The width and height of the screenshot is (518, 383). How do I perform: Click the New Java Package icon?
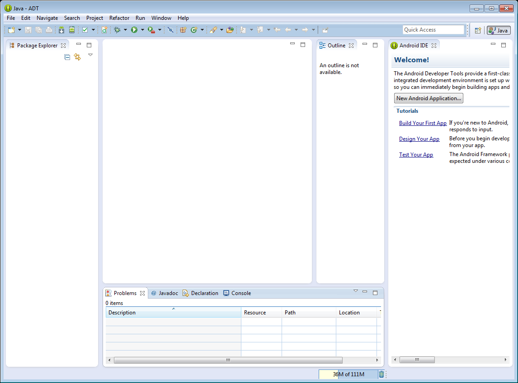click(x=183, y=30)
